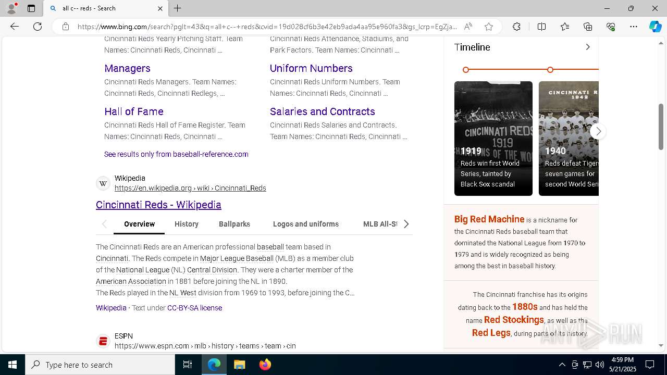
Task: Select Logos and uniforms tab
Action: [306, 224]
